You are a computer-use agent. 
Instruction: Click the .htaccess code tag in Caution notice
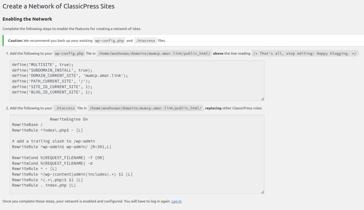[x=145, y=40]
